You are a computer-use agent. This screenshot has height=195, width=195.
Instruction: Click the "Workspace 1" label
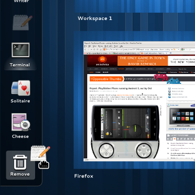tap(95, 19)
